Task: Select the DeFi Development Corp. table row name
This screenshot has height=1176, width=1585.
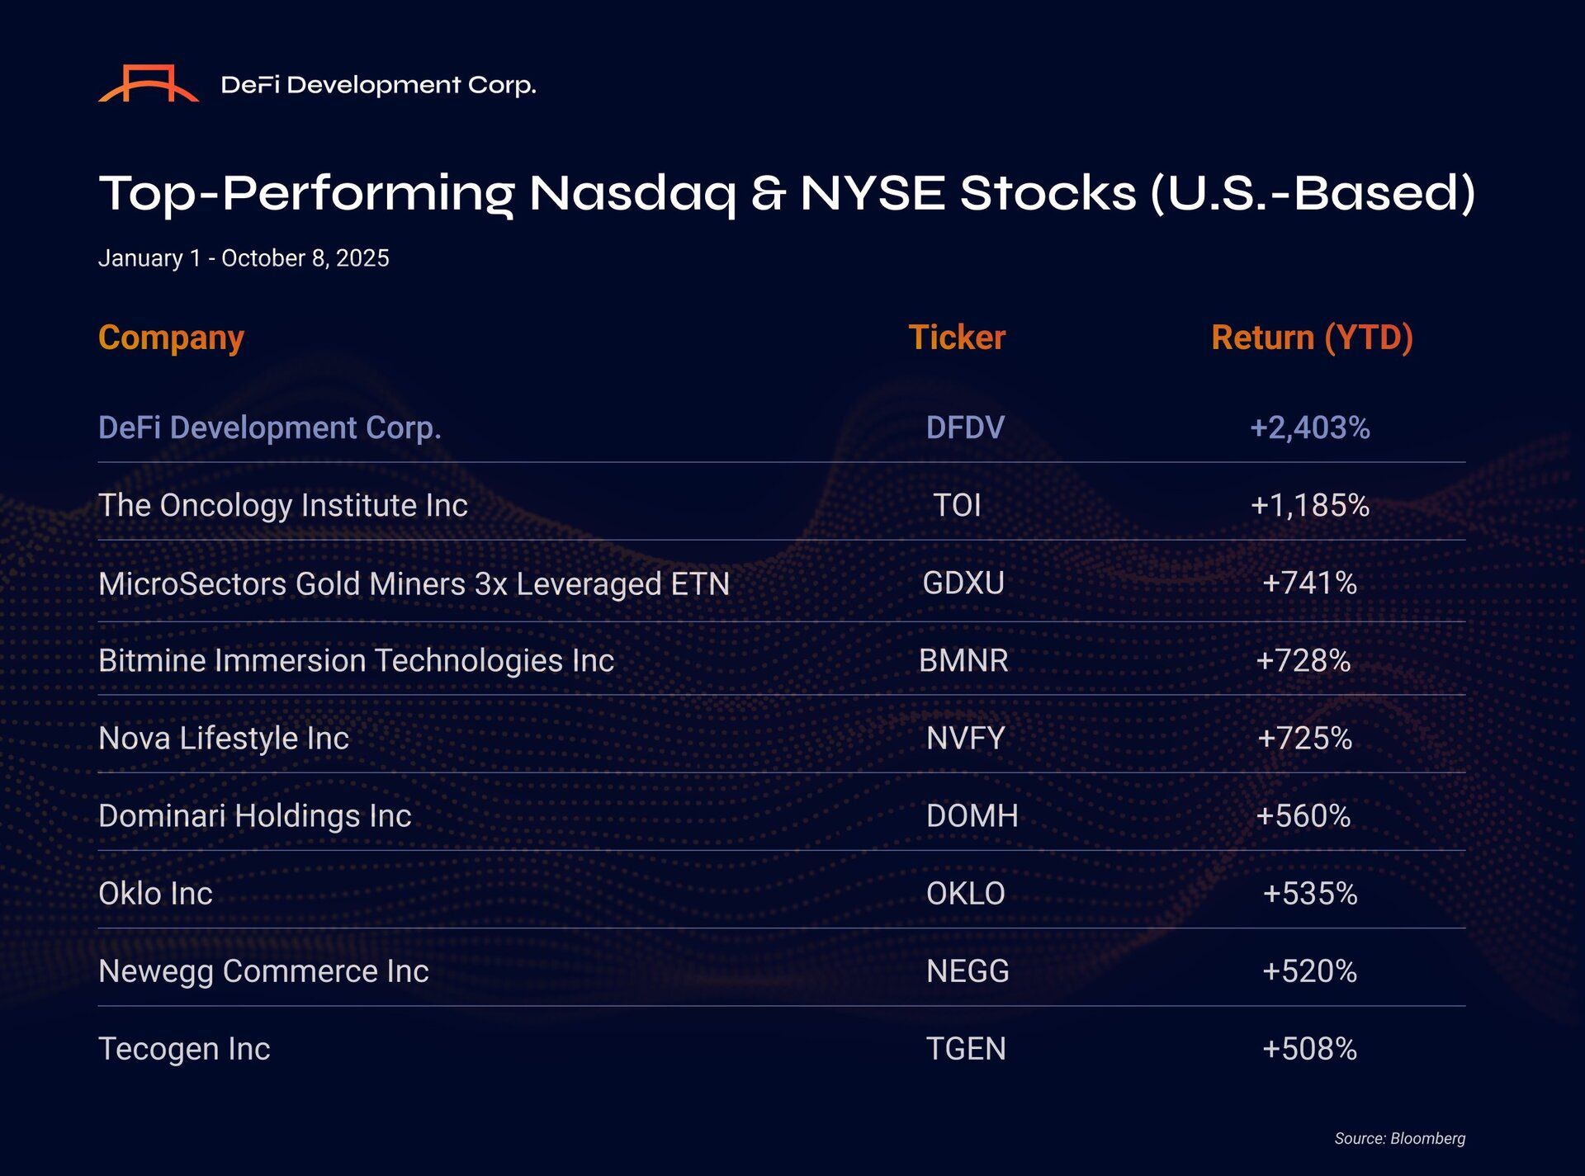Action: point(269,427)
